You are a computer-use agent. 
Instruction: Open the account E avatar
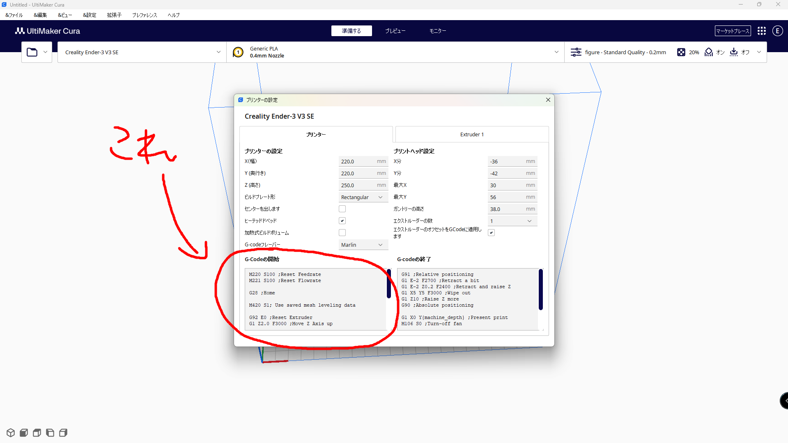tap(777, 31)
